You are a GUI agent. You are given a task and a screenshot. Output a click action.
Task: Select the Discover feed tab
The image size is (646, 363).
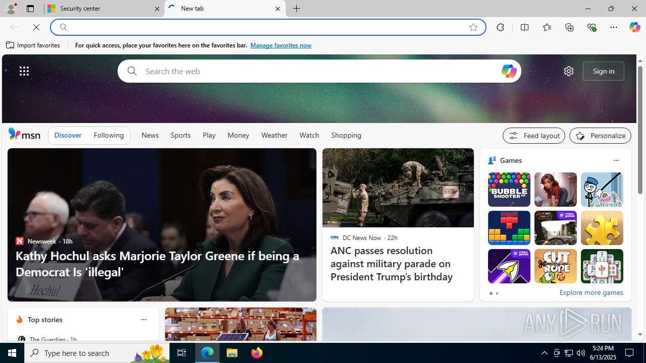click(x=68, y=135)
